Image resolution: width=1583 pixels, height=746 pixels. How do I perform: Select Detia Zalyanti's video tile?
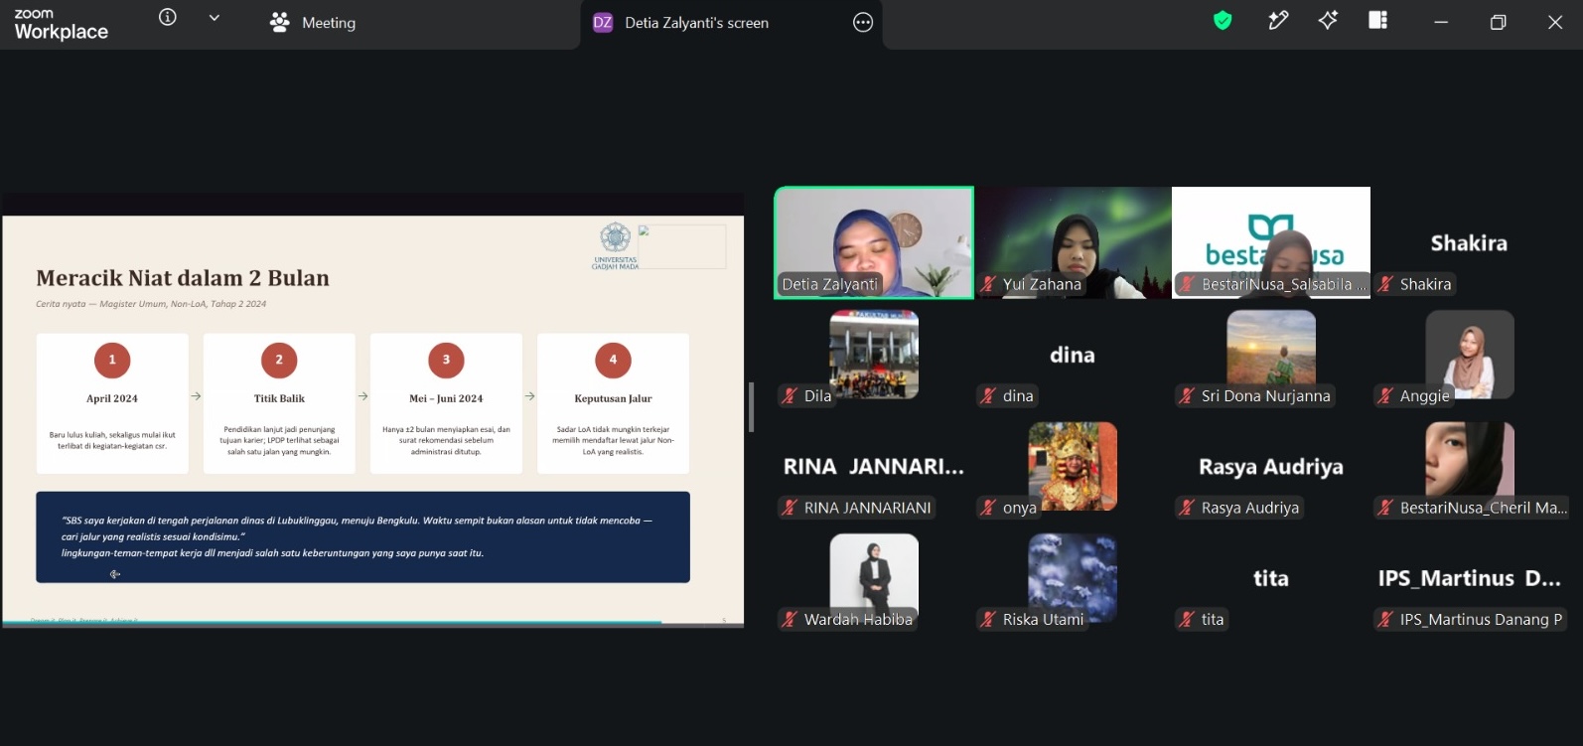click(x=874, y=242)
